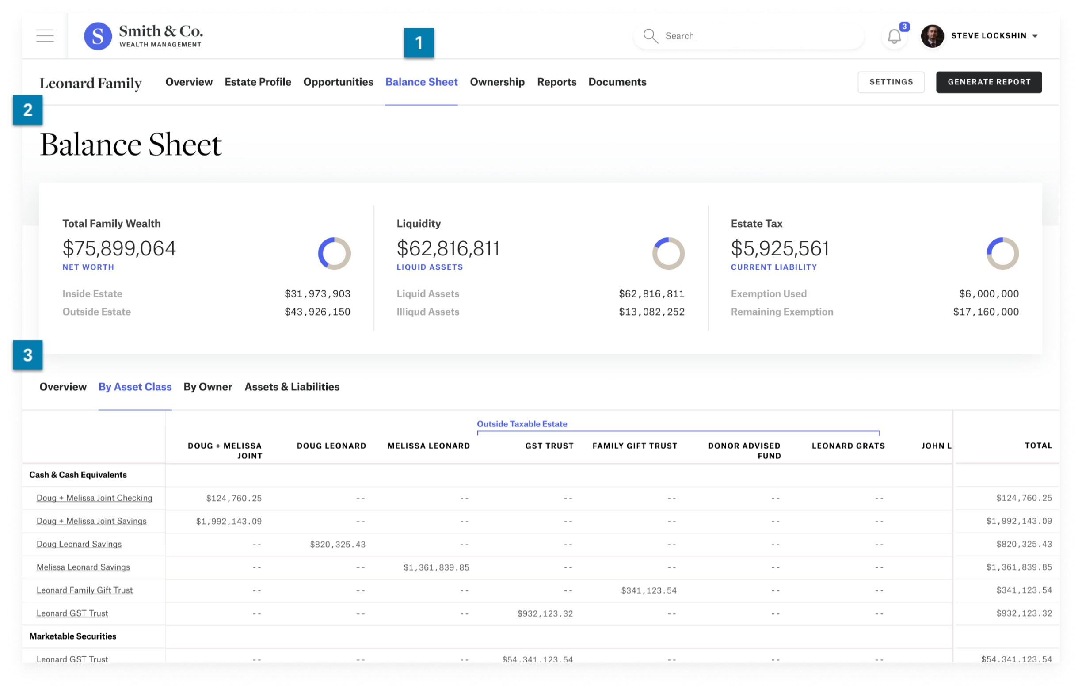Click the Generate Report button
1082x693 pixels.
(x=988, y=82)
